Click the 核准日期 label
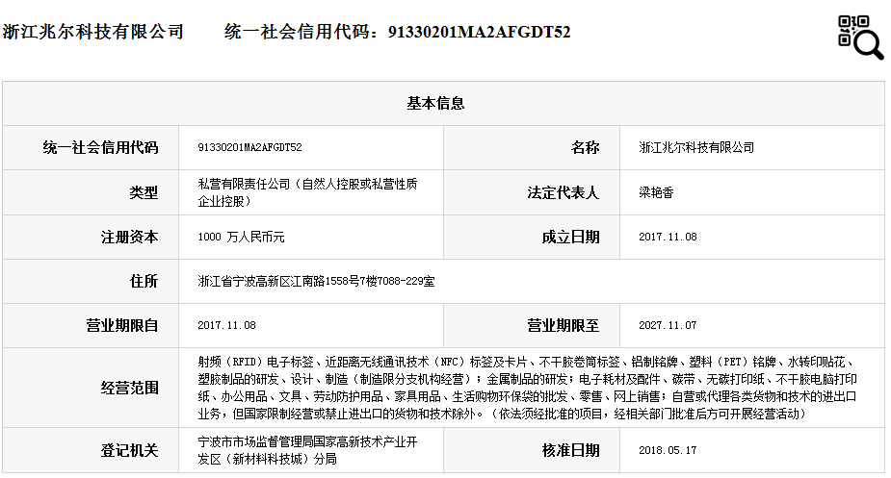Image resolution: width=891 pixels, height=478 pixels. point(570,450)
